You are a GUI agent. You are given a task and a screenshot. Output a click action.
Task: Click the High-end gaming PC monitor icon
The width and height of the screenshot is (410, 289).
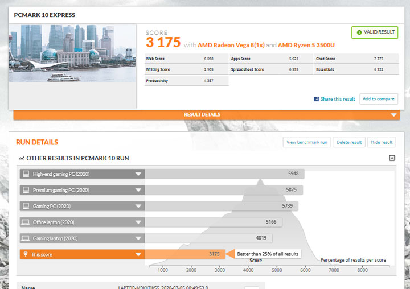[x=26, y=174]
